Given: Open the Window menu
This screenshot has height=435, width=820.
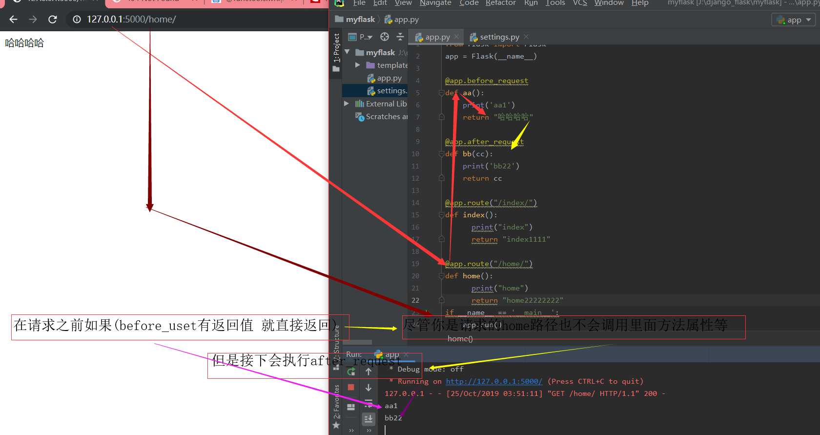Looking at the screenshot, I should tap(609, 3).
